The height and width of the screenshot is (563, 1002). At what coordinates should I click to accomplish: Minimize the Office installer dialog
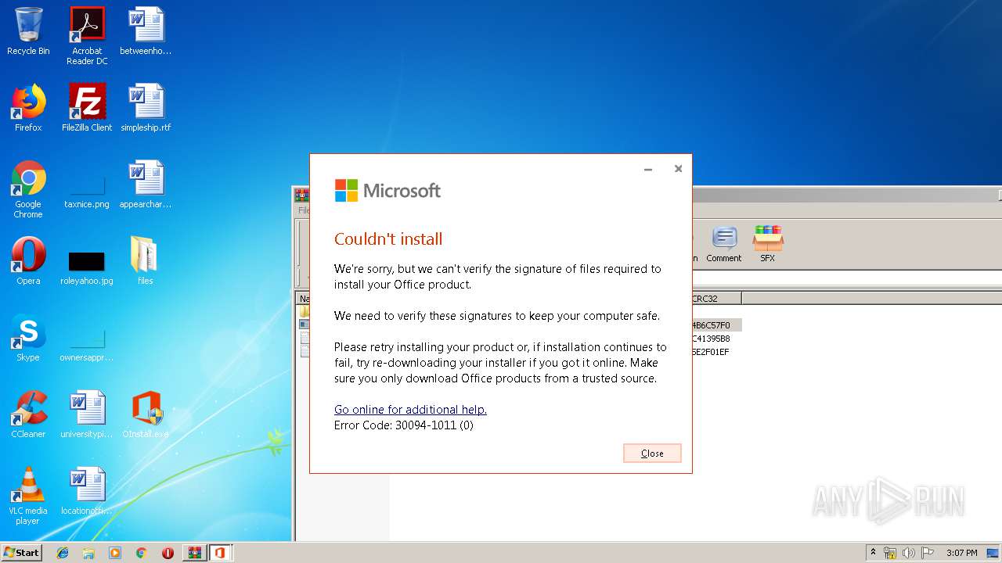[648, 169]
